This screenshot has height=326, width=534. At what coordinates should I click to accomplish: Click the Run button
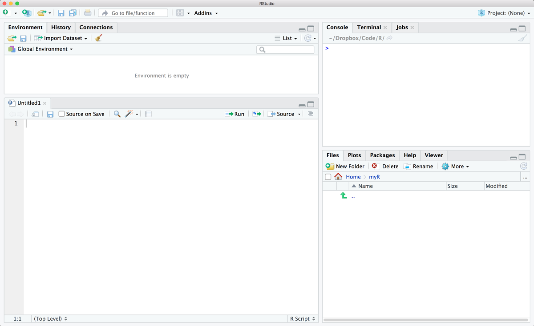(x=235, y=114)
